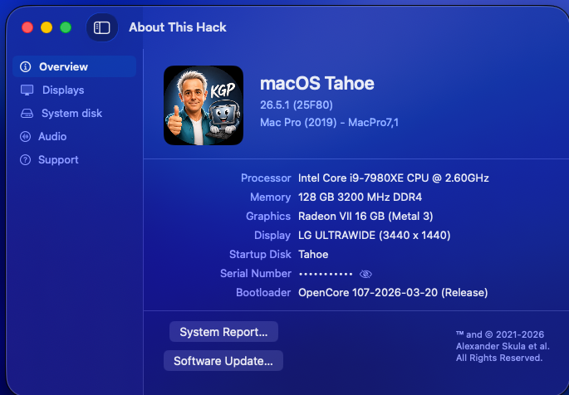The height and width of the screenshot is (395, 569).
Task: Minimize the window with the yellow button
Action: click(47, 27)
